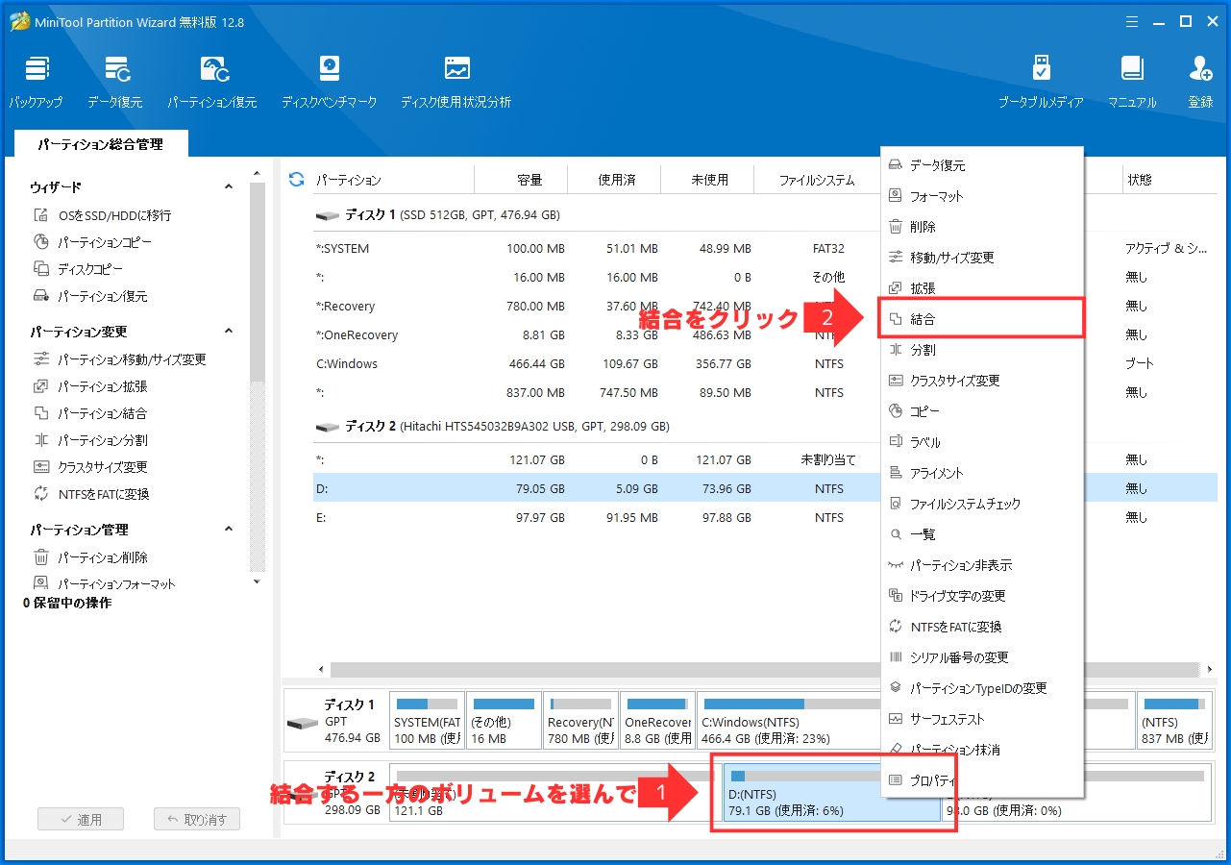The height and width of the screenshot is (865, 1231).
Task: Select データ復元 in the context menu
Action: 982,165
